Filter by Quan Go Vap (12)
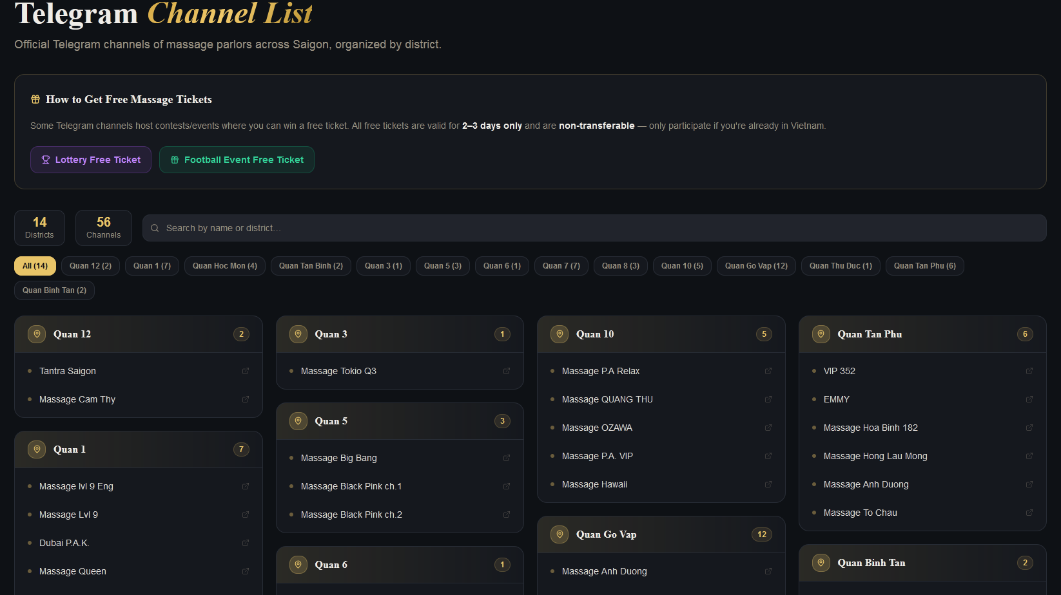 [756, 266]
